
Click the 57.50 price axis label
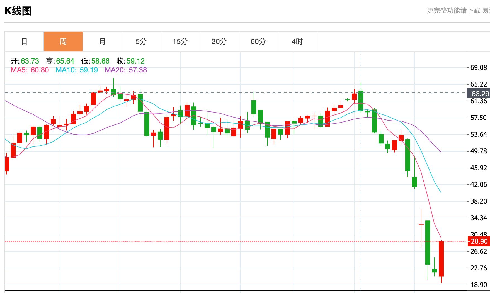tap(479, 118)
